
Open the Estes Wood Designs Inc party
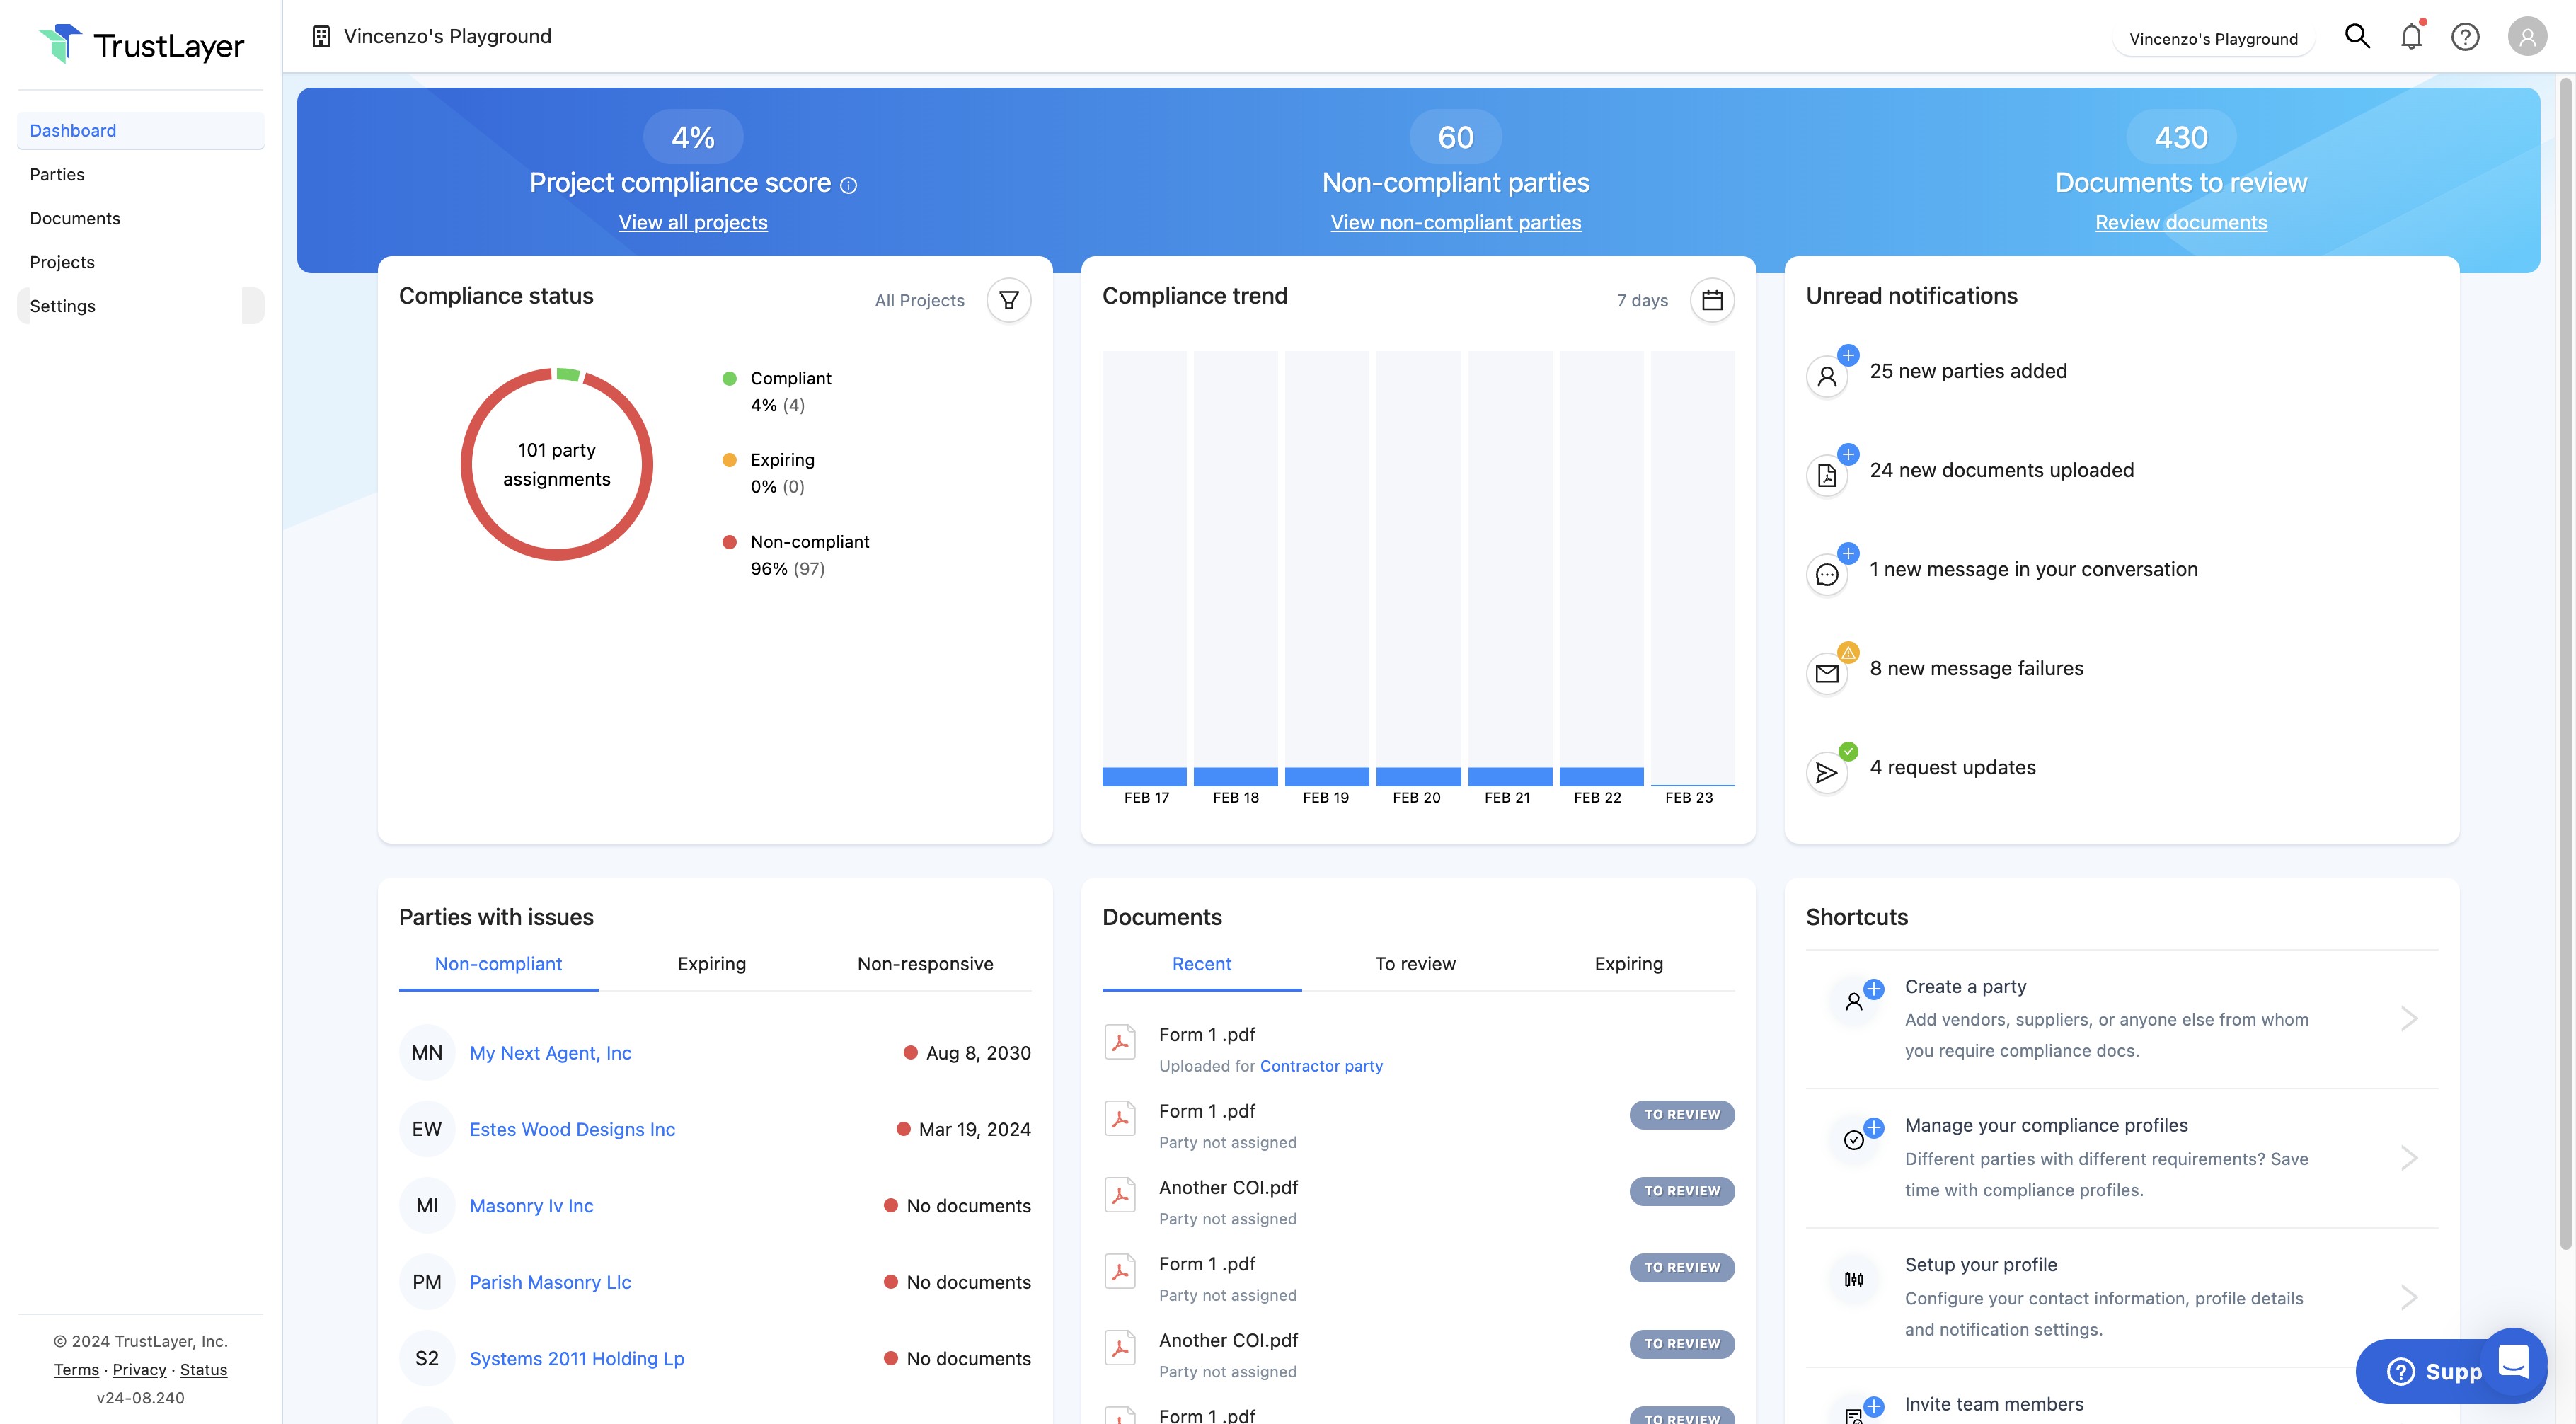tap(572, 1129)
